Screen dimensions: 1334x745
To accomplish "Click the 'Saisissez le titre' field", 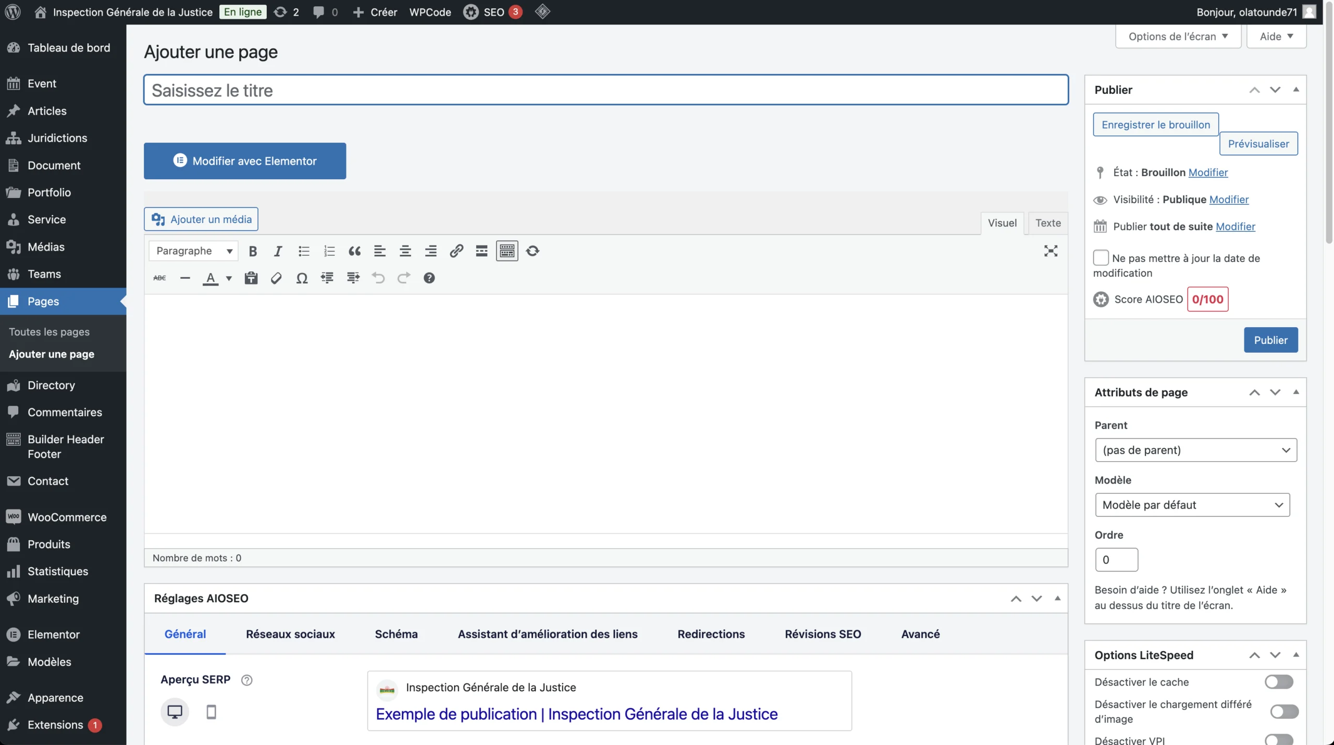I will tap(606, 90).
